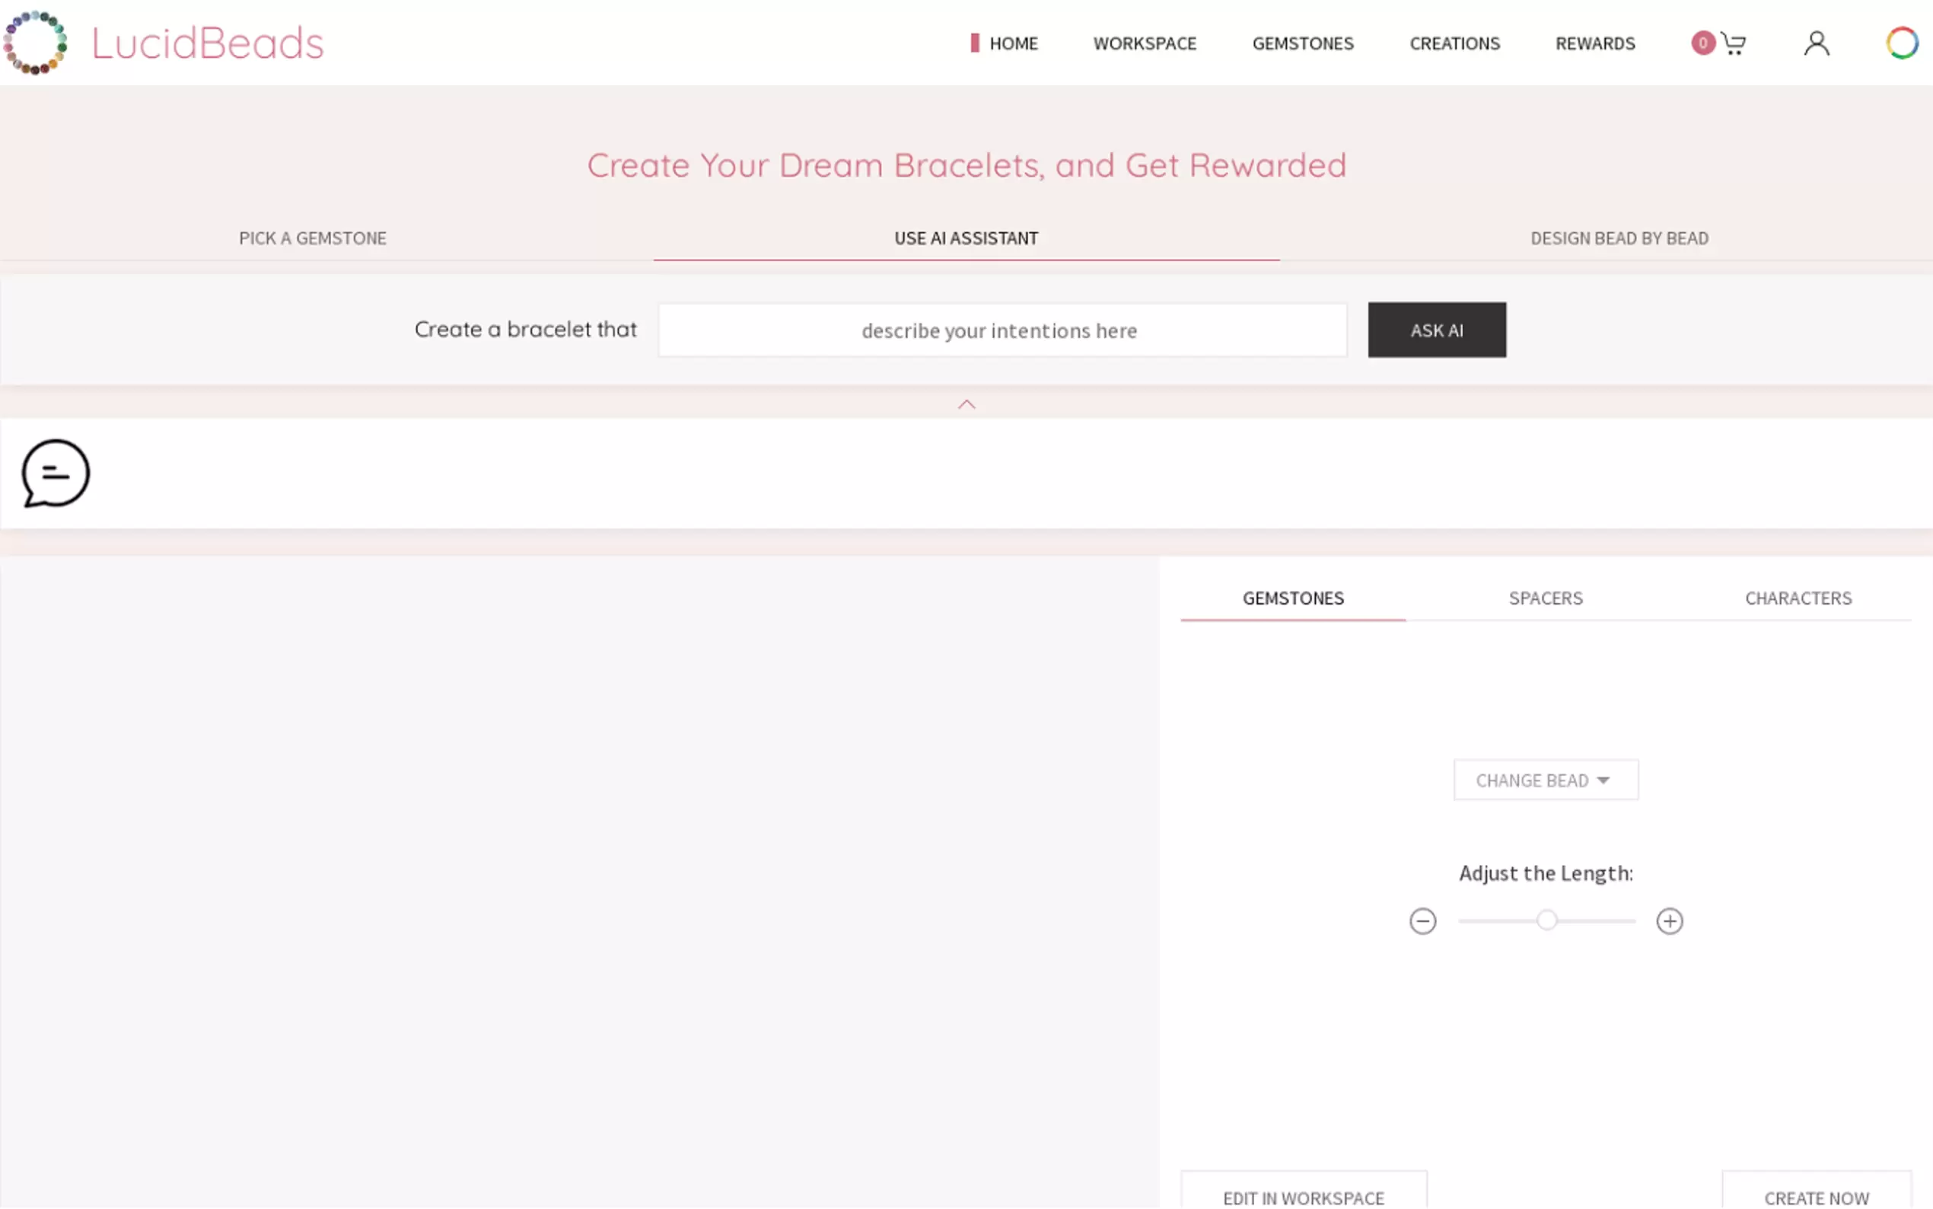Click the colorful ring icon in header
Image resolution: width=1933 pixels, height=1209 pixels.
pos(1902,43)
